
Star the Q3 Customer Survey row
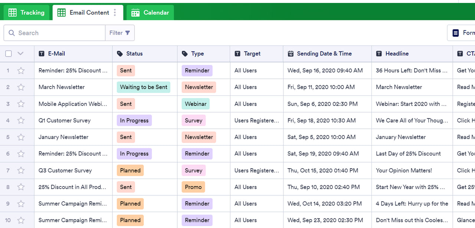21,170
